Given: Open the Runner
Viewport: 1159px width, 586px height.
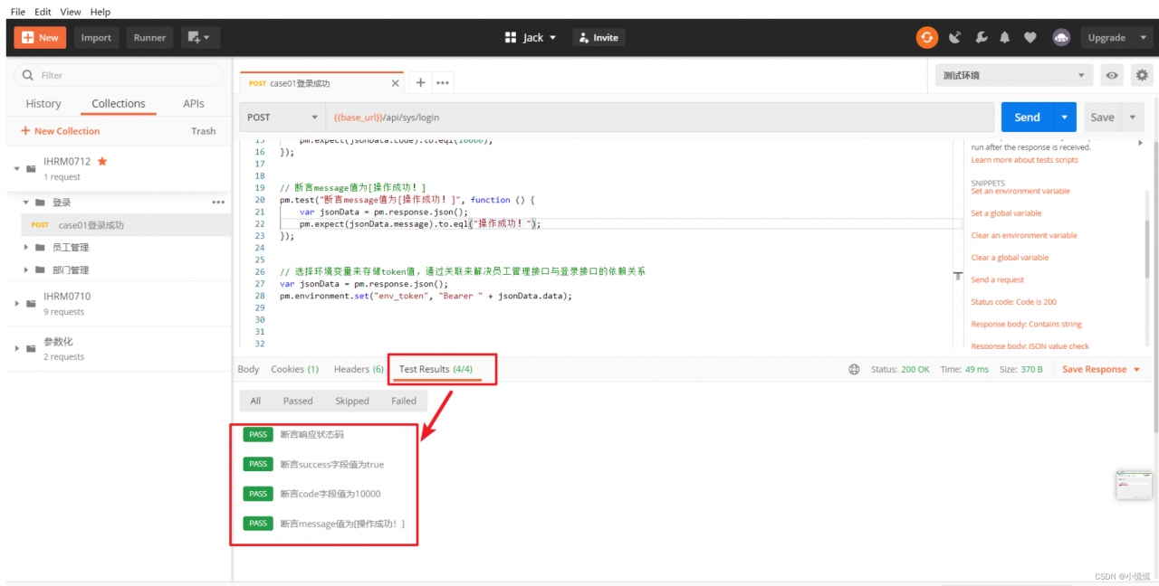Looking at the screenshot, I should (x=149, y=37).
